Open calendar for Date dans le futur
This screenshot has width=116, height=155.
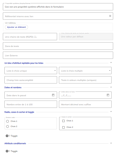[108, 95]
